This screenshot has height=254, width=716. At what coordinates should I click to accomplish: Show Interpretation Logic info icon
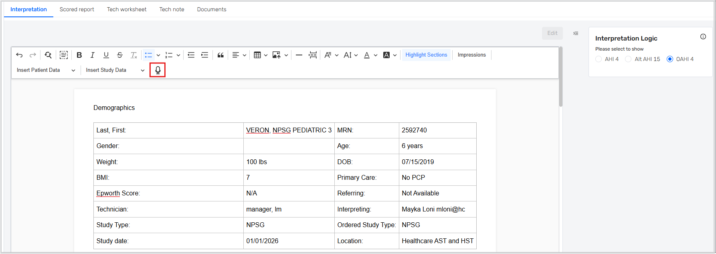703,37
